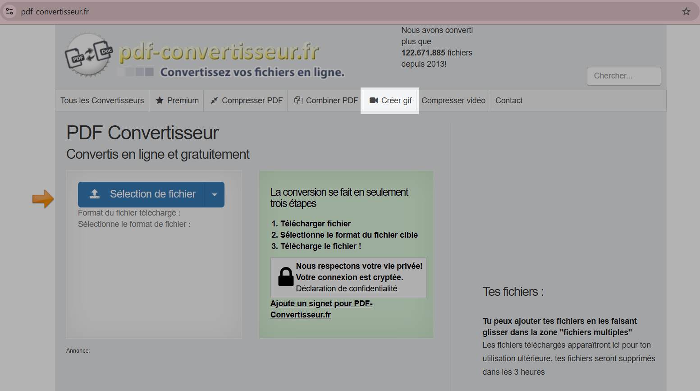This screenshot has height=391, width=700.
Task: Click step '2. Sélectionne le format du fichier cible'
Action: 344,235
